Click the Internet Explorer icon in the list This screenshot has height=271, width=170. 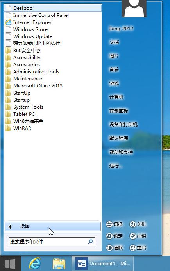click(8, 22)
